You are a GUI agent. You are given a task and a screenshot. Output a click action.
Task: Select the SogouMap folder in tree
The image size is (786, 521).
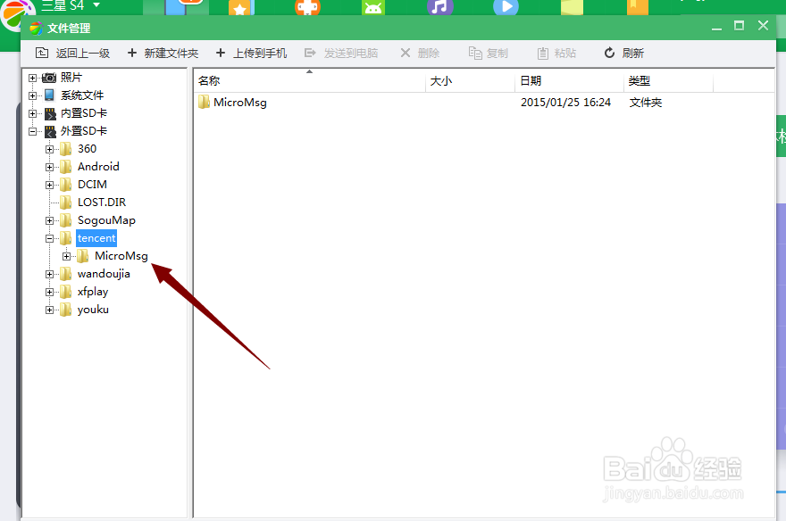pyautogui.click(x=106, y=220)
